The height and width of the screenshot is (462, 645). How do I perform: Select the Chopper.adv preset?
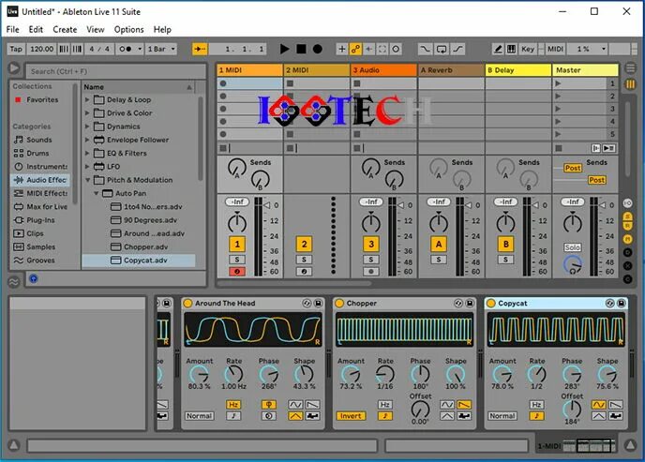pos(139,247)
